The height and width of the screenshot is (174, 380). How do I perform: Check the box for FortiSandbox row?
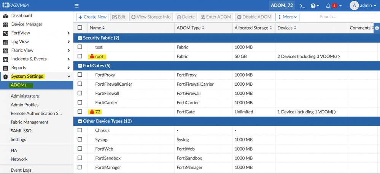[x=80, y=158]
